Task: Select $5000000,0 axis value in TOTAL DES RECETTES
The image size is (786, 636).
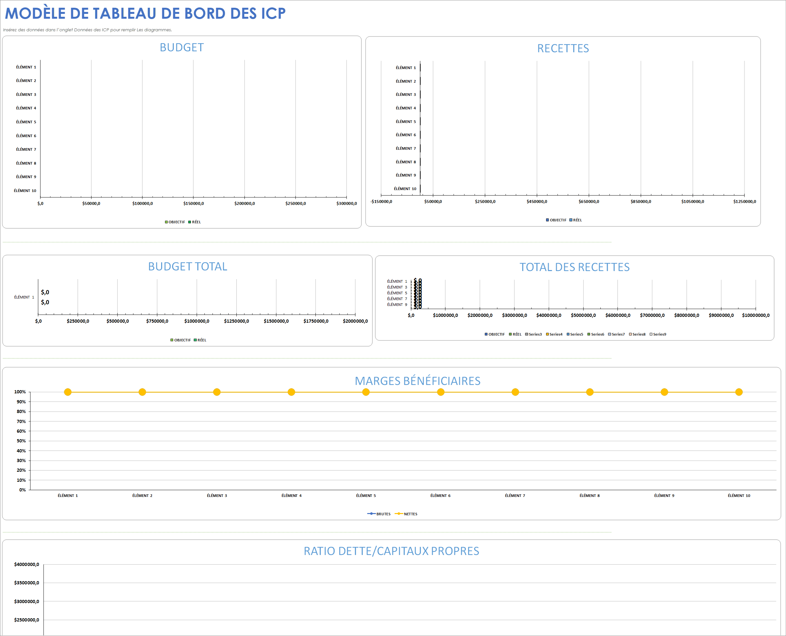Action: pos(583,316)
